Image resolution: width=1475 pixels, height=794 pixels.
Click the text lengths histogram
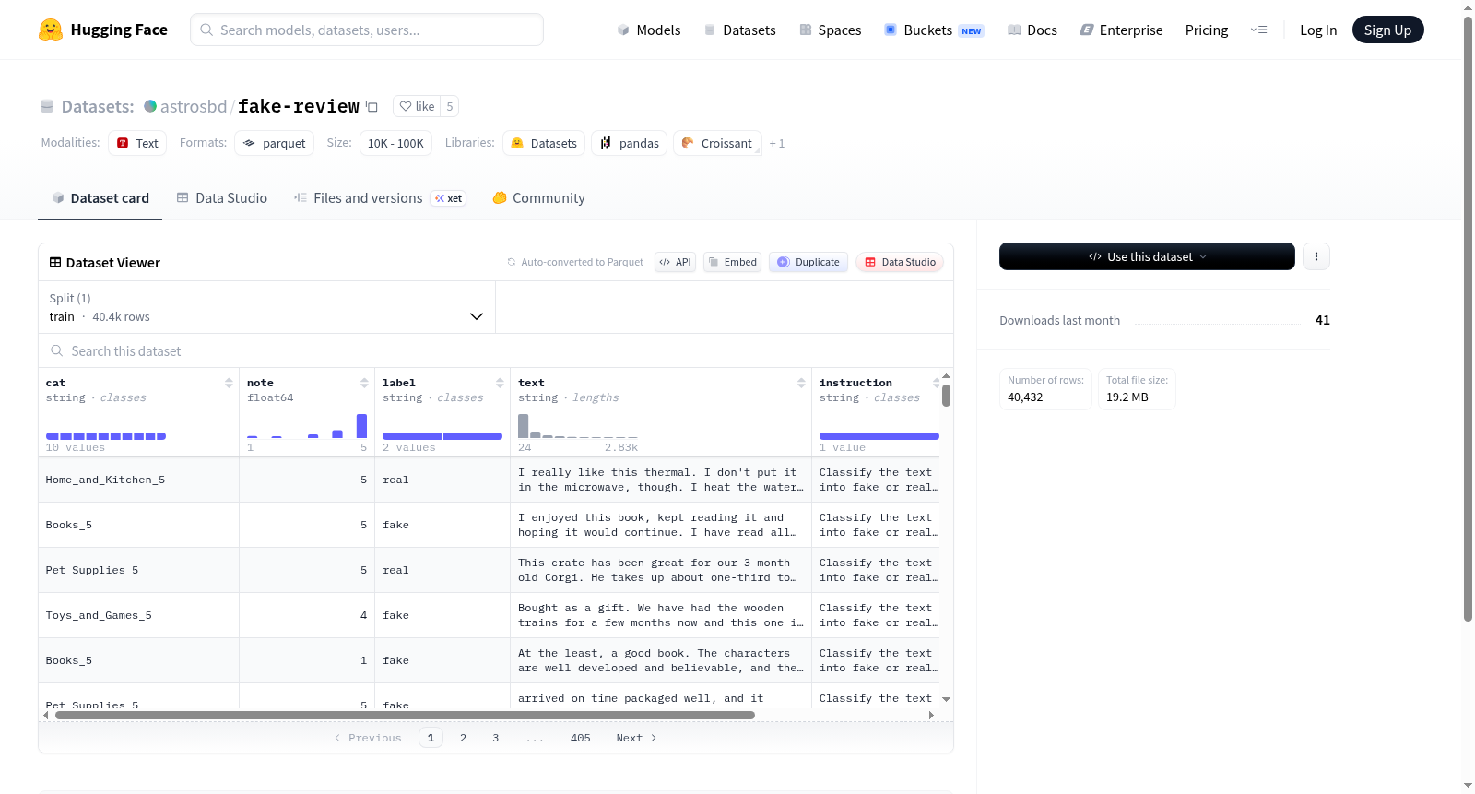pos(577,426)
